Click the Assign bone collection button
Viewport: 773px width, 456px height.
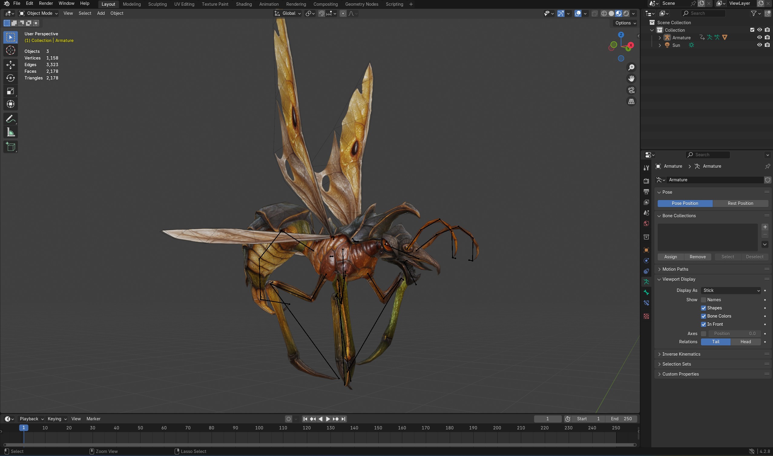670,257
